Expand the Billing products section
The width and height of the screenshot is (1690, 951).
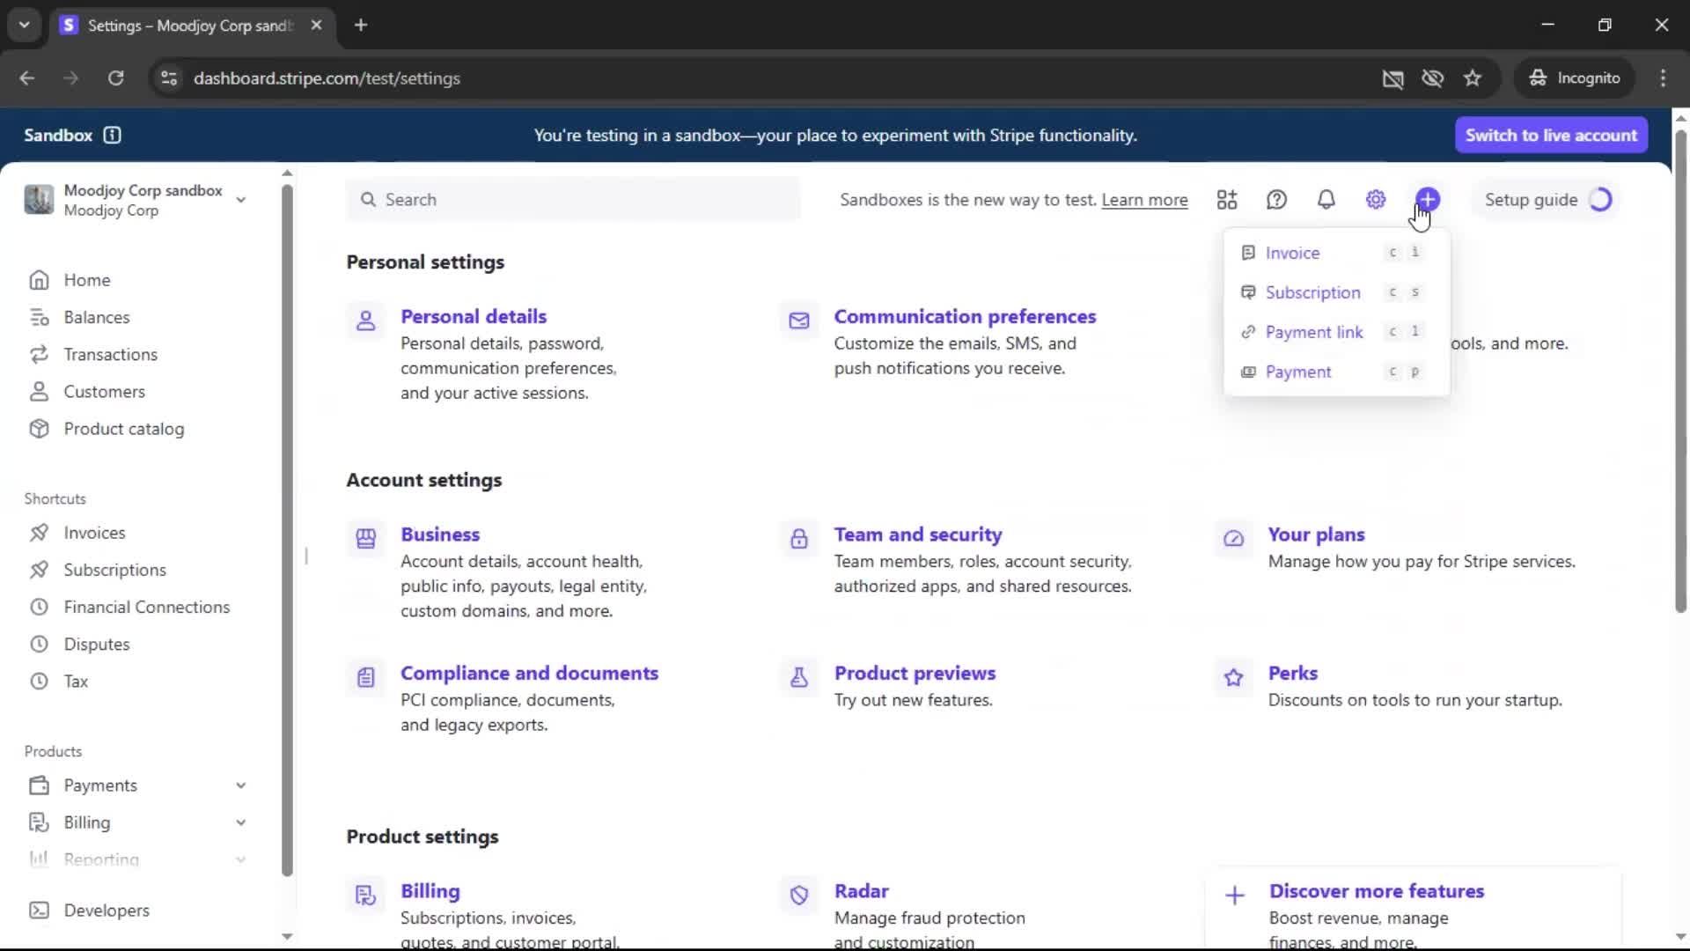pos(240,822)
